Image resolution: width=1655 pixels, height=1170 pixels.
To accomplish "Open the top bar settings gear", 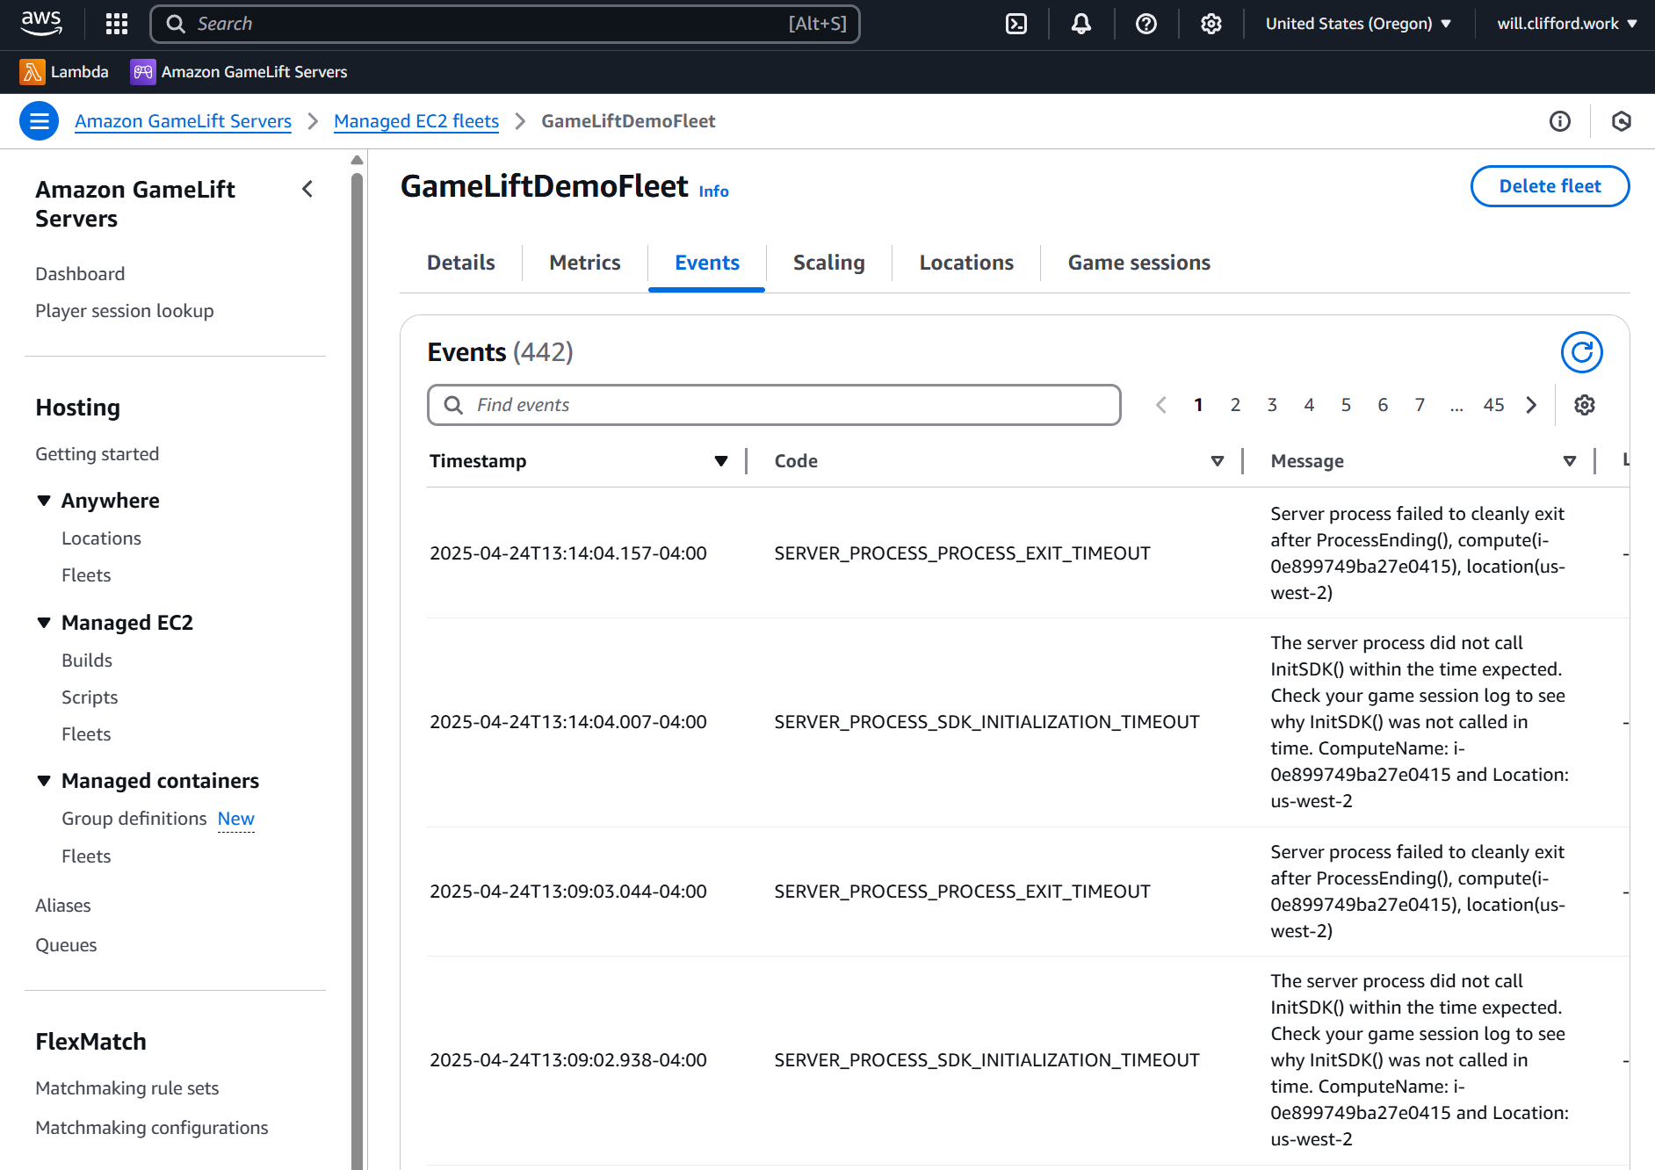I will [1211, 24].
